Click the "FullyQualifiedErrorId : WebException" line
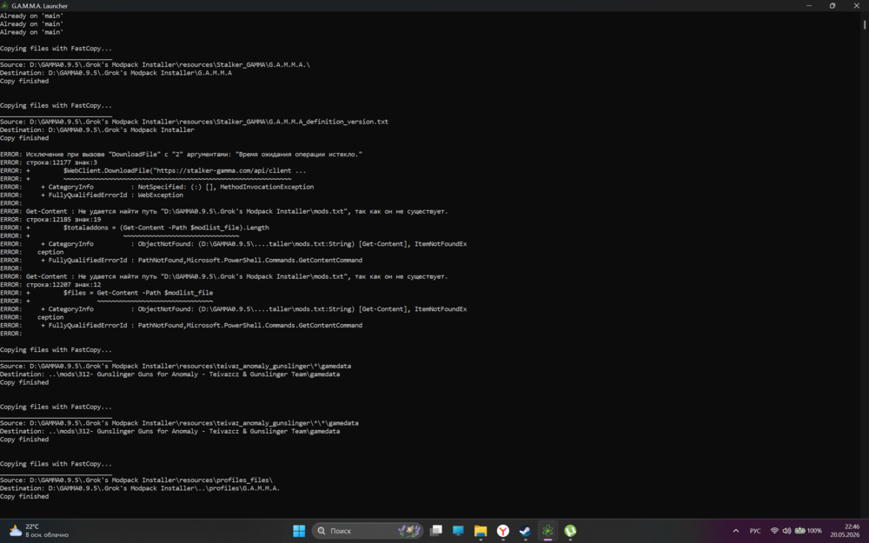Screen dimensions: 869x543 (x=91, y=195)
